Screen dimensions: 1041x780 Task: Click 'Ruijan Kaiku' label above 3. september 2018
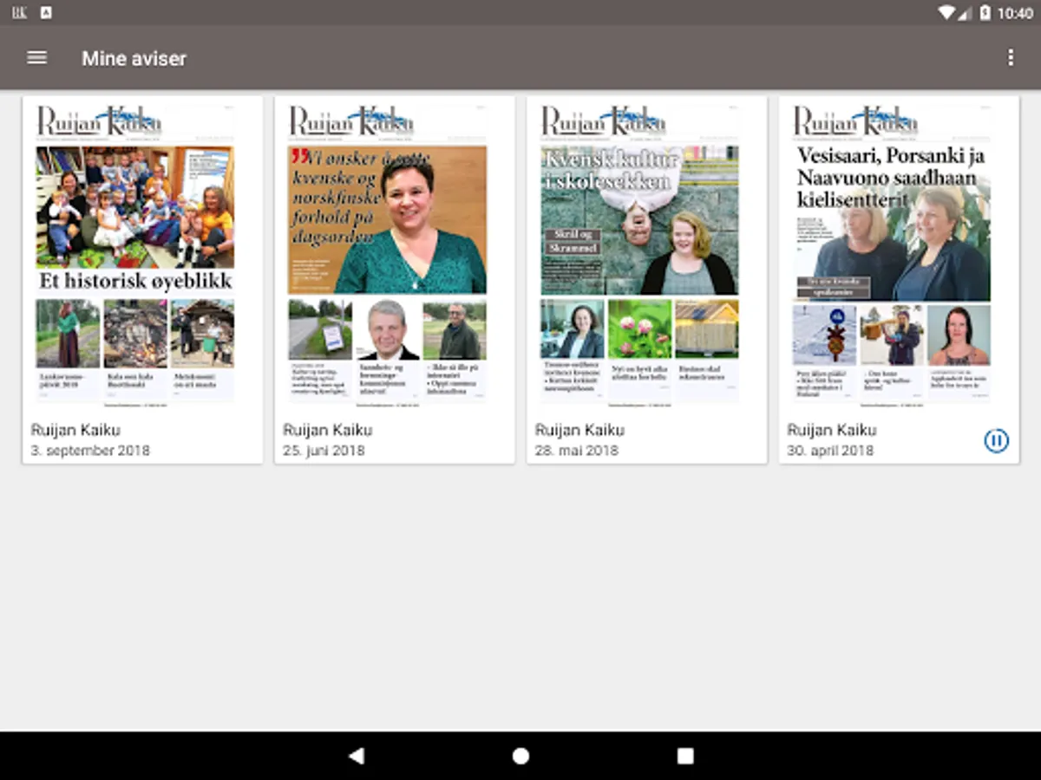pyautogui.click(x=75, y=430)
